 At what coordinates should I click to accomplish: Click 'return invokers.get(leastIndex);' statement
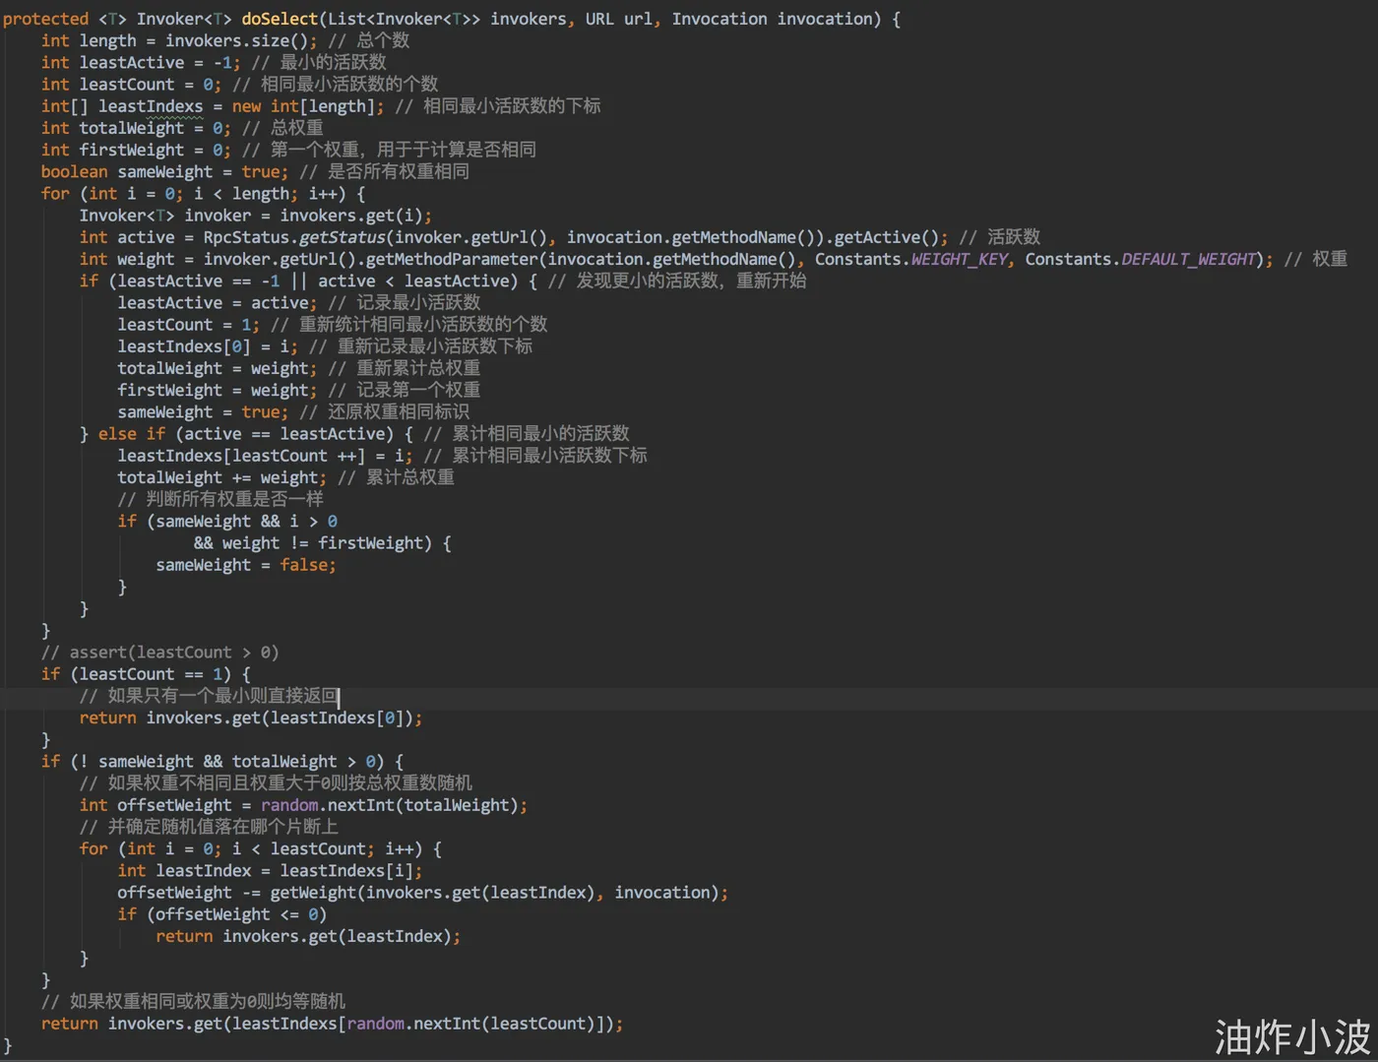click(x=308, y=936)
